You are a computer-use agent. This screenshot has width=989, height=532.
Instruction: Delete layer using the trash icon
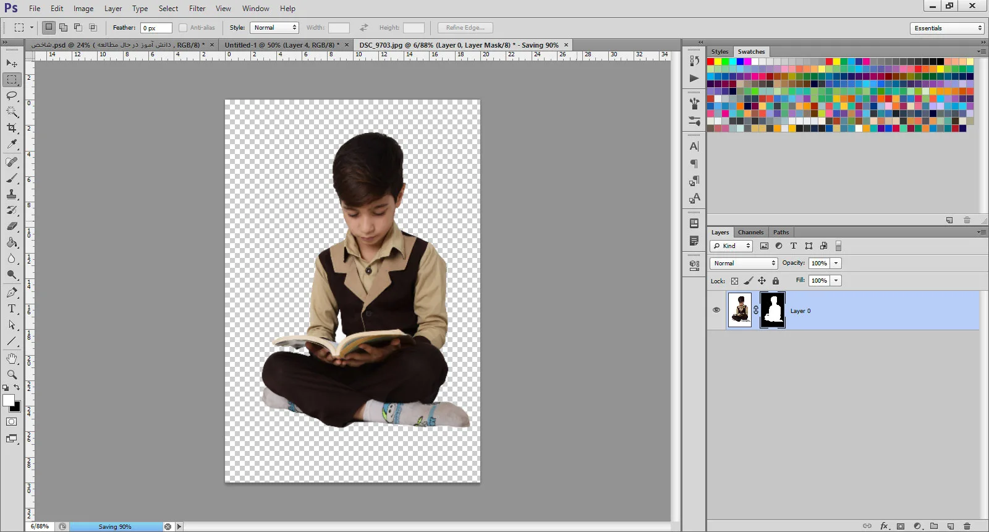pos(967,526)
